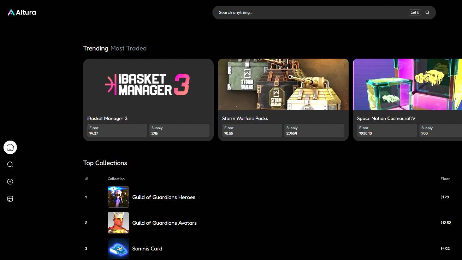Open the sidebar activity chart icon
This screenshot has width=462, height=260.
point(10,199)
